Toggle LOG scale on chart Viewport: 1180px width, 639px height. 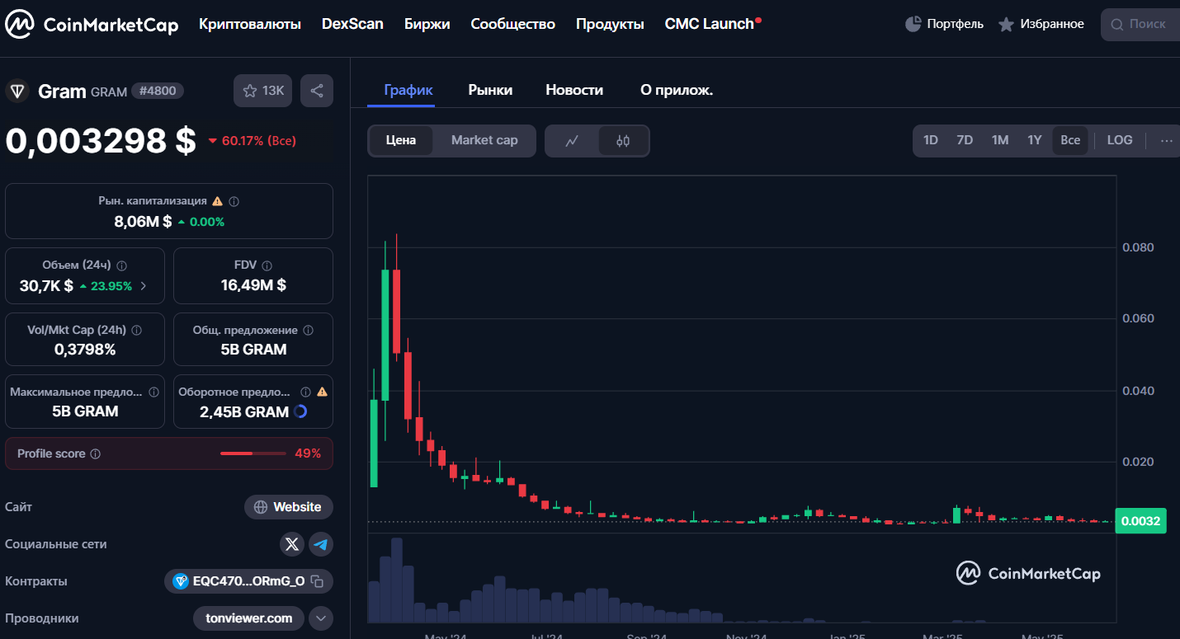pos(1120,140)
